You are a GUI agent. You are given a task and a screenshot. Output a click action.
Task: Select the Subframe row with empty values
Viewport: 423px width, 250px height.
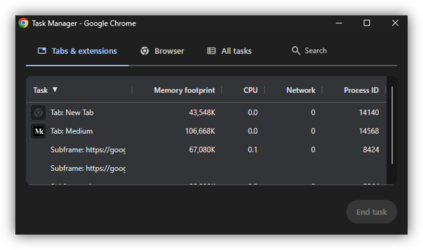point(206,168)
